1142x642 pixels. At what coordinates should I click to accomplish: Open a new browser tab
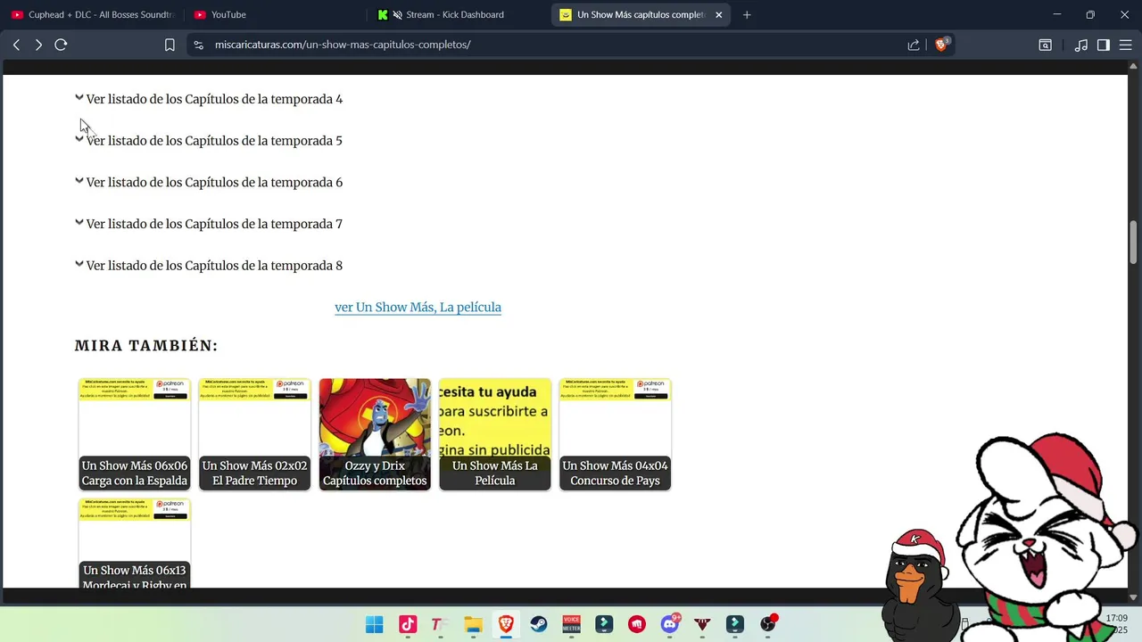tap(747, 14)
